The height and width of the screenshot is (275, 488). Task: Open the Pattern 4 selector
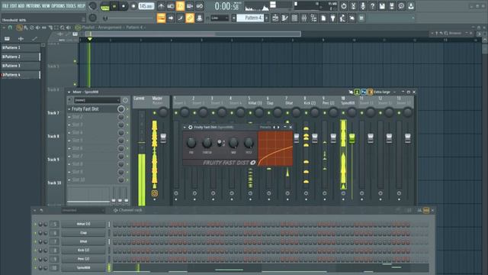(x=250, y=18)
